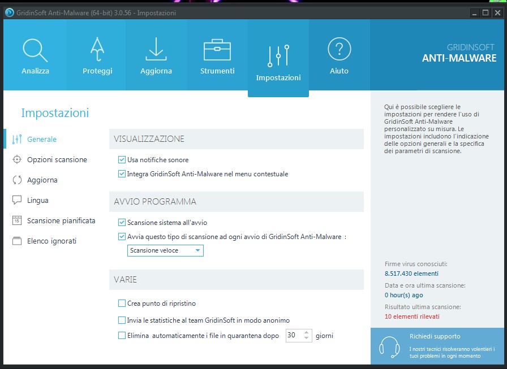The width and height of the screenshot is (507, 369).
Task: Select the Generale settings tab
Action: (x=42, y=139)
